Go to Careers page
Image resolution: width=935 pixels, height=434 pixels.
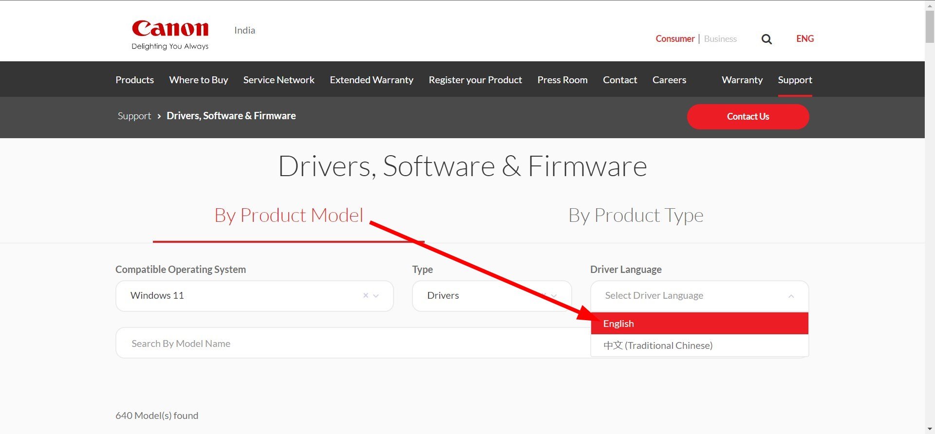tap(669, 80)
